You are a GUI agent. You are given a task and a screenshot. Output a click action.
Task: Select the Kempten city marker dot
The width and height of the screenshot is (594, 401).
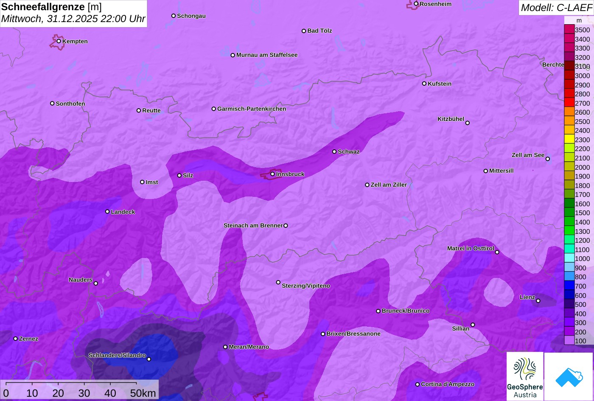coord(59,41)
